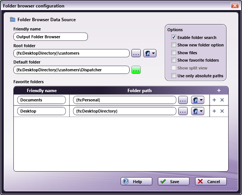Viewport: 242px width, 195px height.
Task: Click the 'Folder path' column header
Action: (140, 91)
